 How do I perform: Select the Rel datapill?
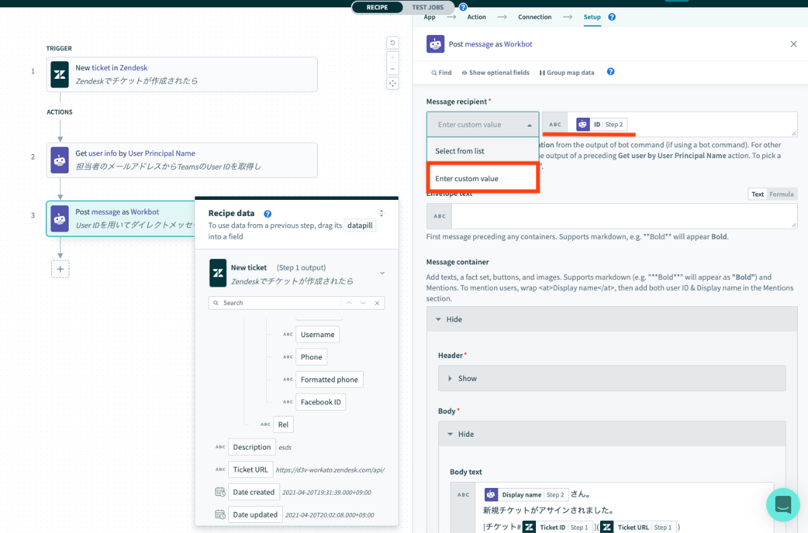tap(283, 425)
